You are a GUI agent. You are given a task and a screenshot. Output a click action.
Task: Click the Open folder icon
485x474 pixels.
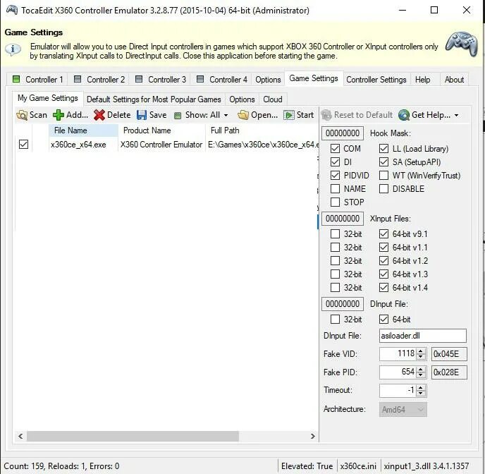tap(243, 115)
